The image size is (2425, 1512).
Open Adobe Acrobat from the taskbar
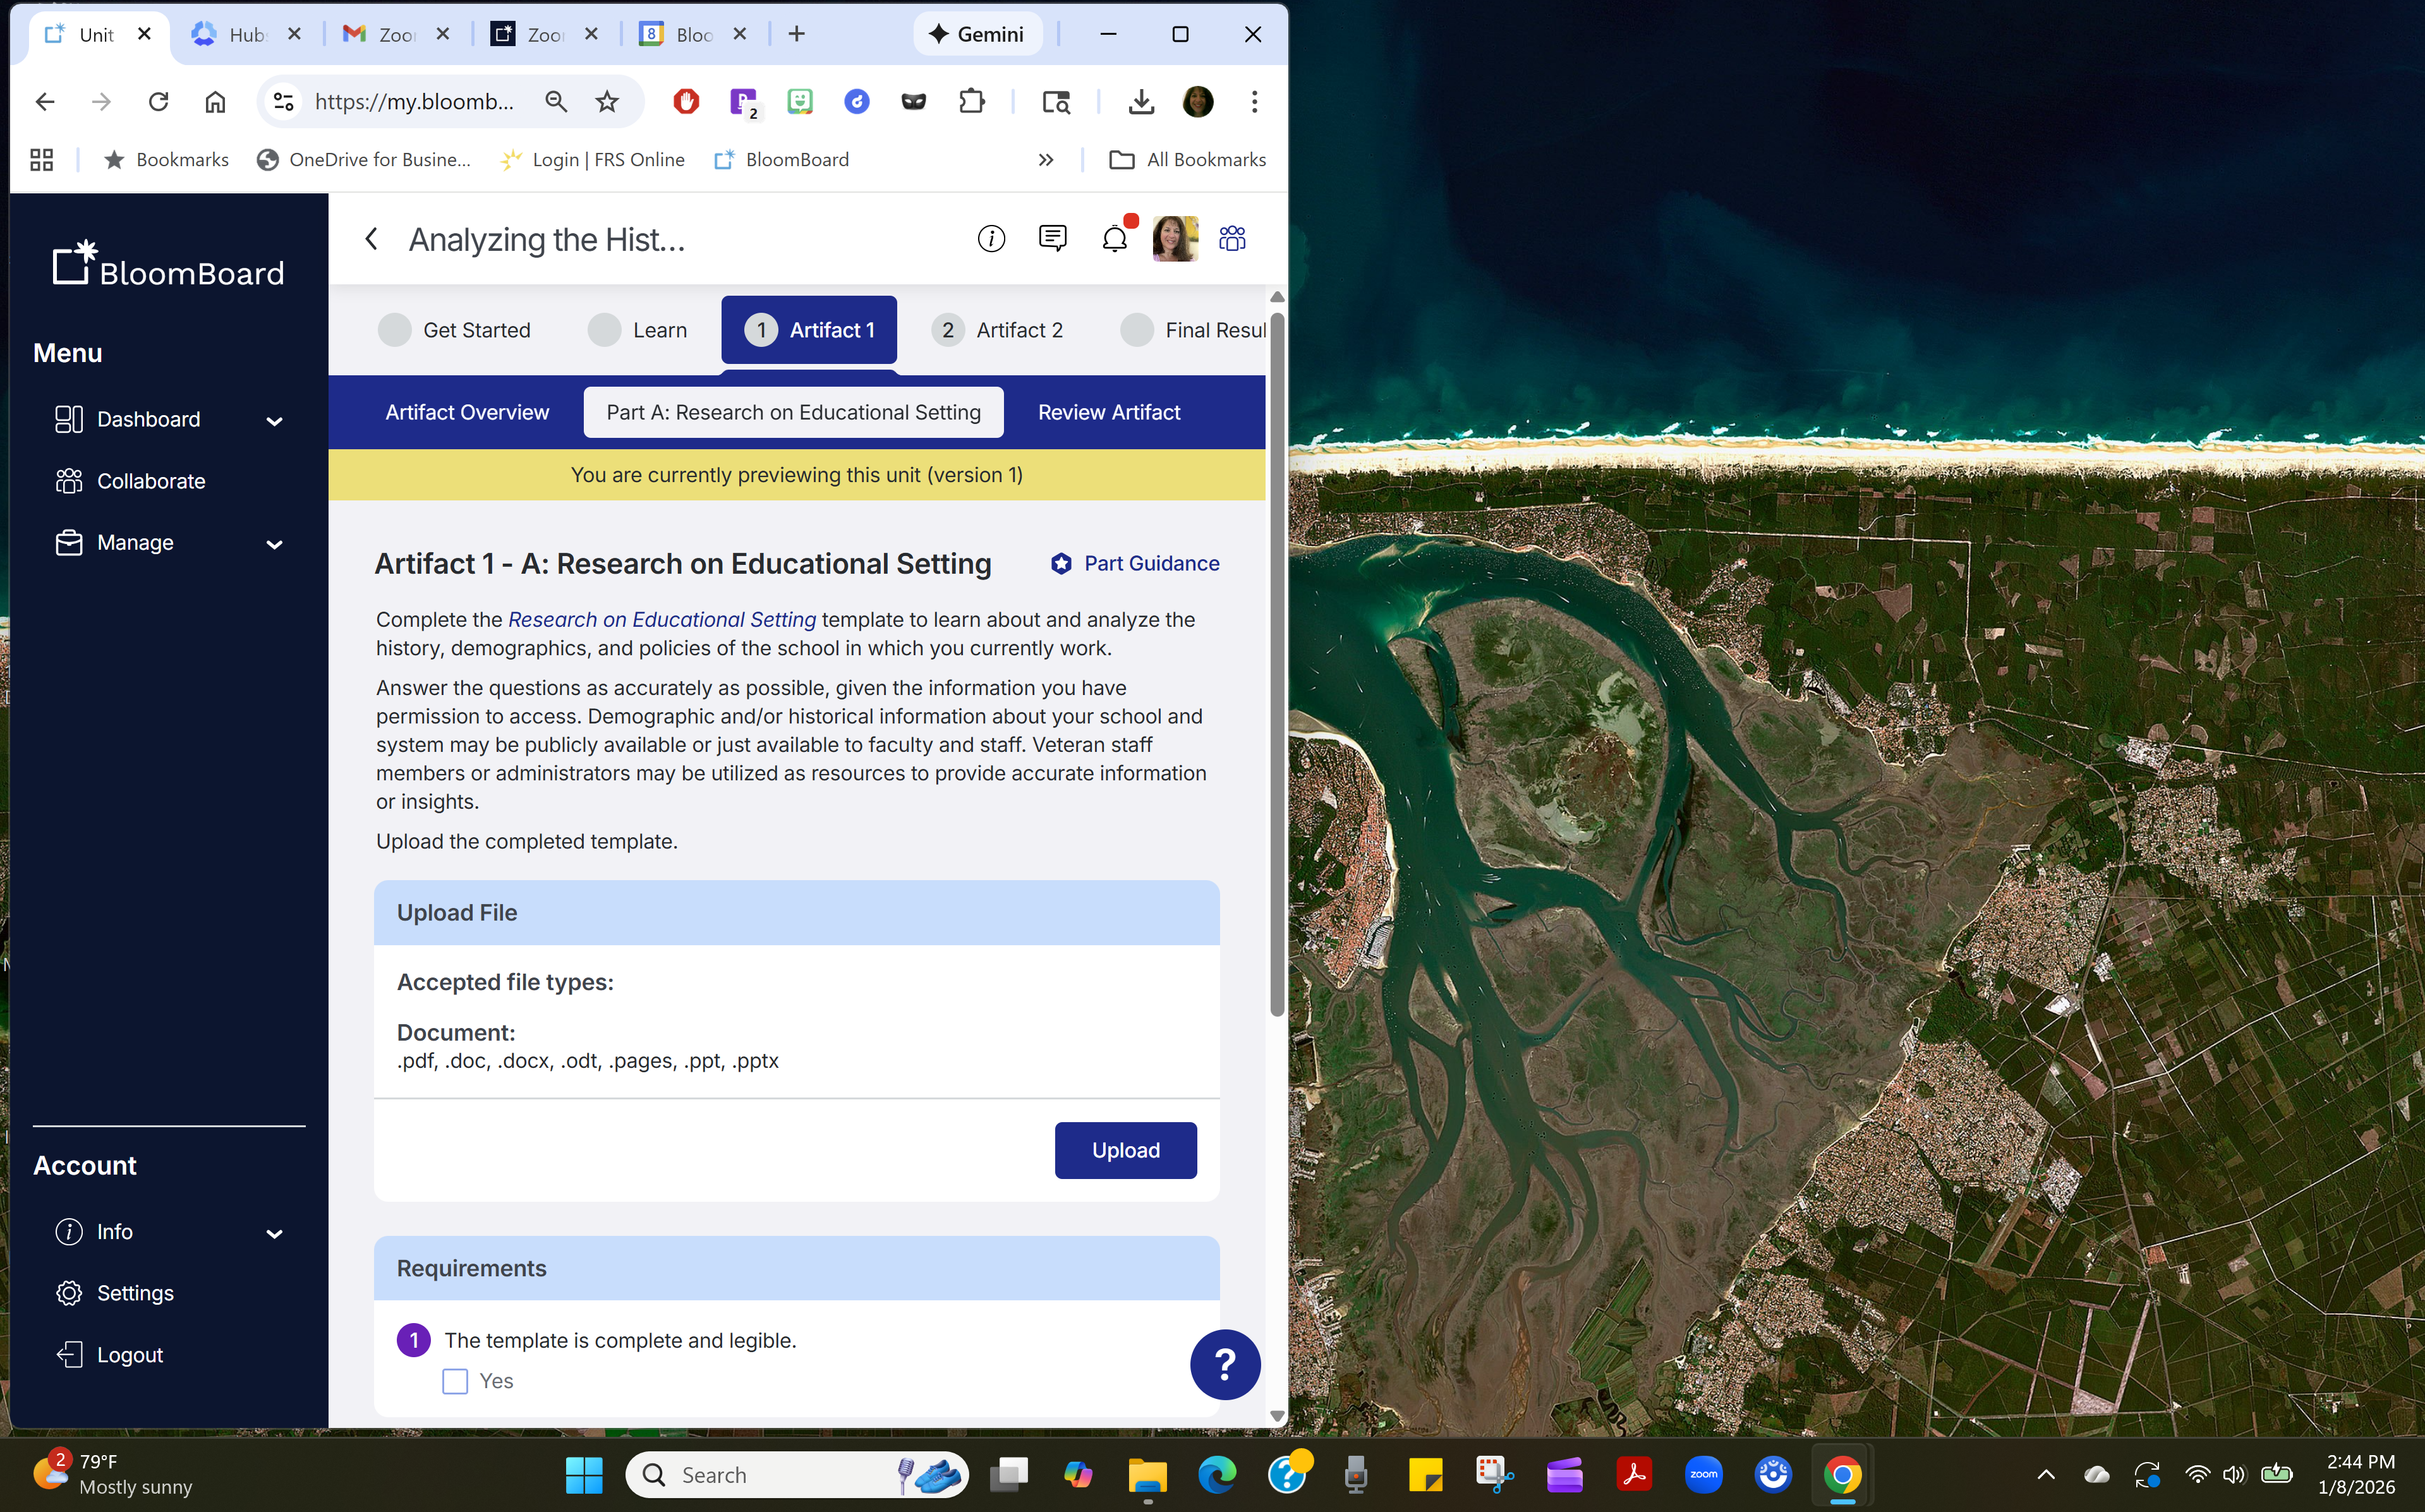coord(1634,1474)
